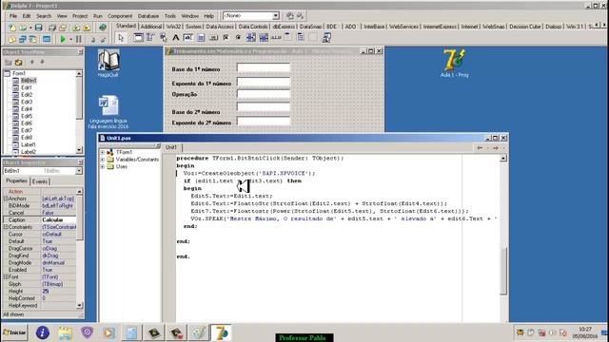Click the Save current desktop icon
This screenshot has height=342, width=609.
pyautogui.click(x=289, y=16)
